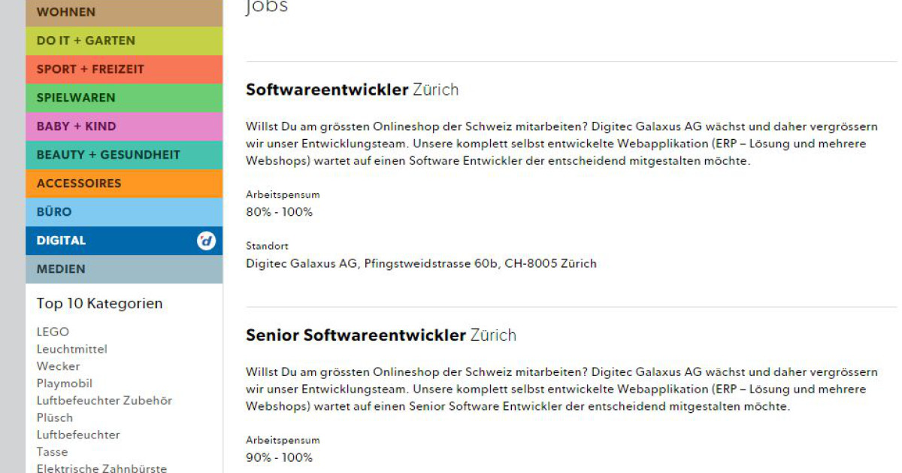Open the WOHNEN category
The image size is (902, 473).
(66, 12)
